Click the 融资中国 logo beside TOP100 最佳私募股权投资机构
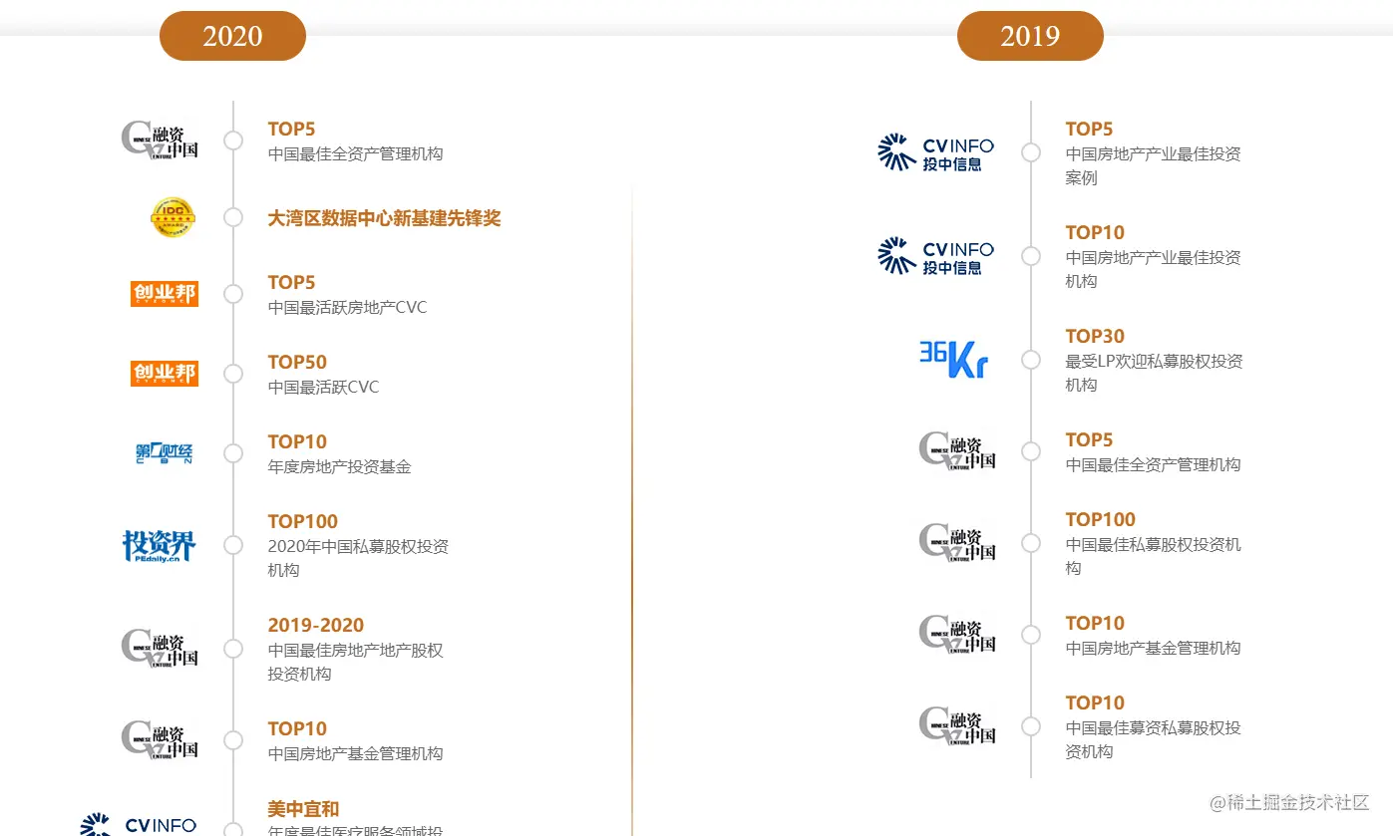This screenshot has width=1393, height=836. tap(957, 543)
